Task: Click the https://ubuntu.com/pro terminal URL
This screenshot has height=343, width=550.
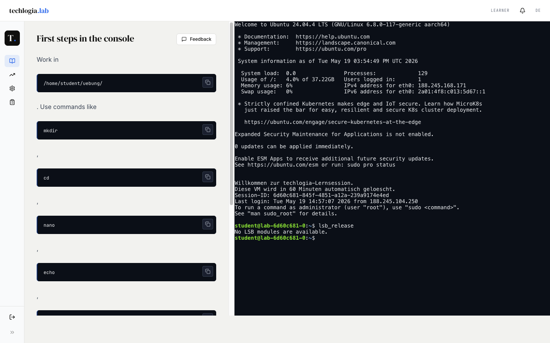Action: pyautogui.click(x=331, y=49)
